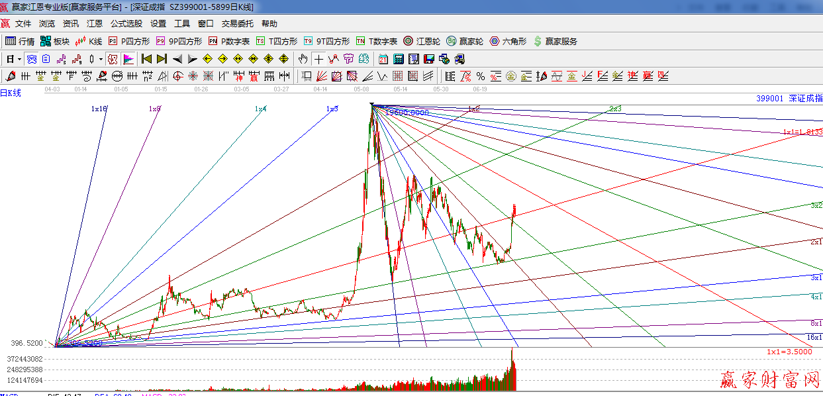
Task: Select the percent sign drawing tool
Action: coord(480,76)
